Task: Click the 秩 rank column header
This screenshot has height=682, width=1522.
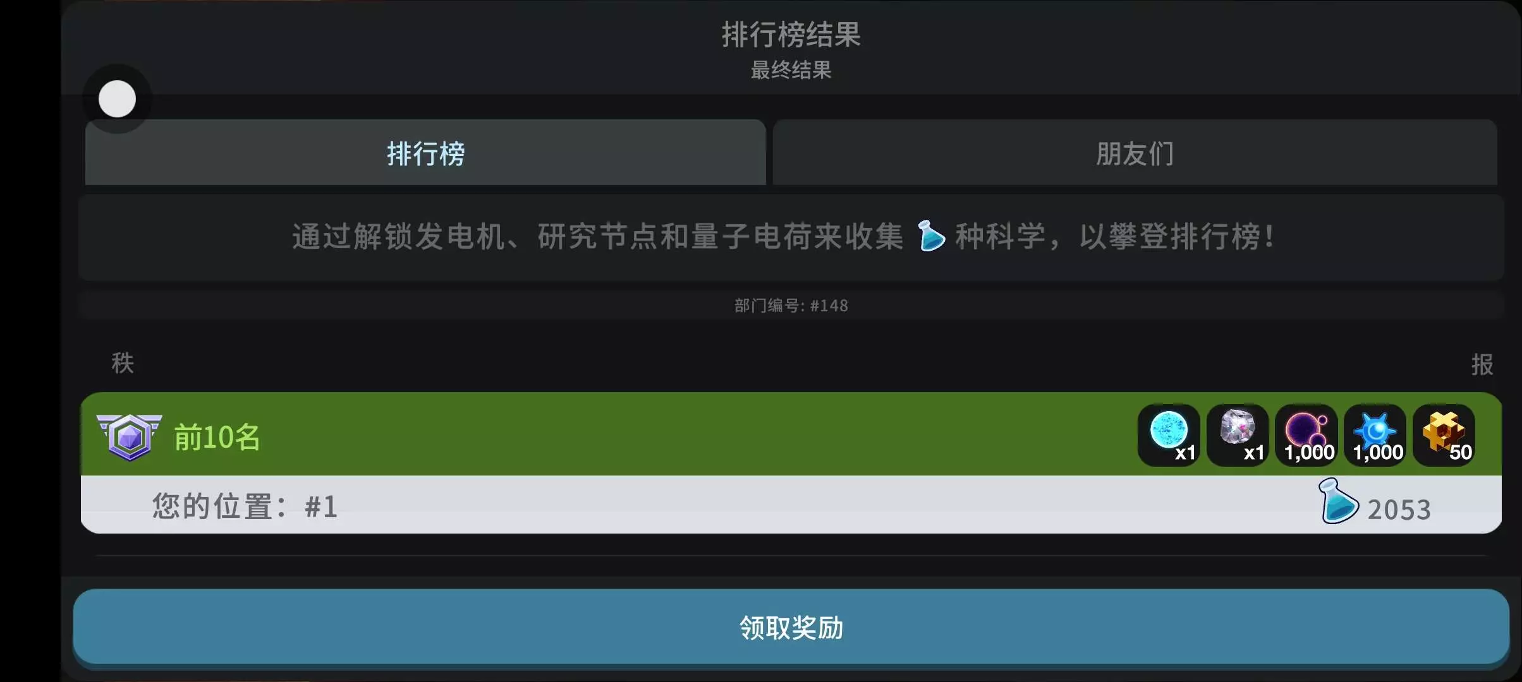Action: point(123,363)
